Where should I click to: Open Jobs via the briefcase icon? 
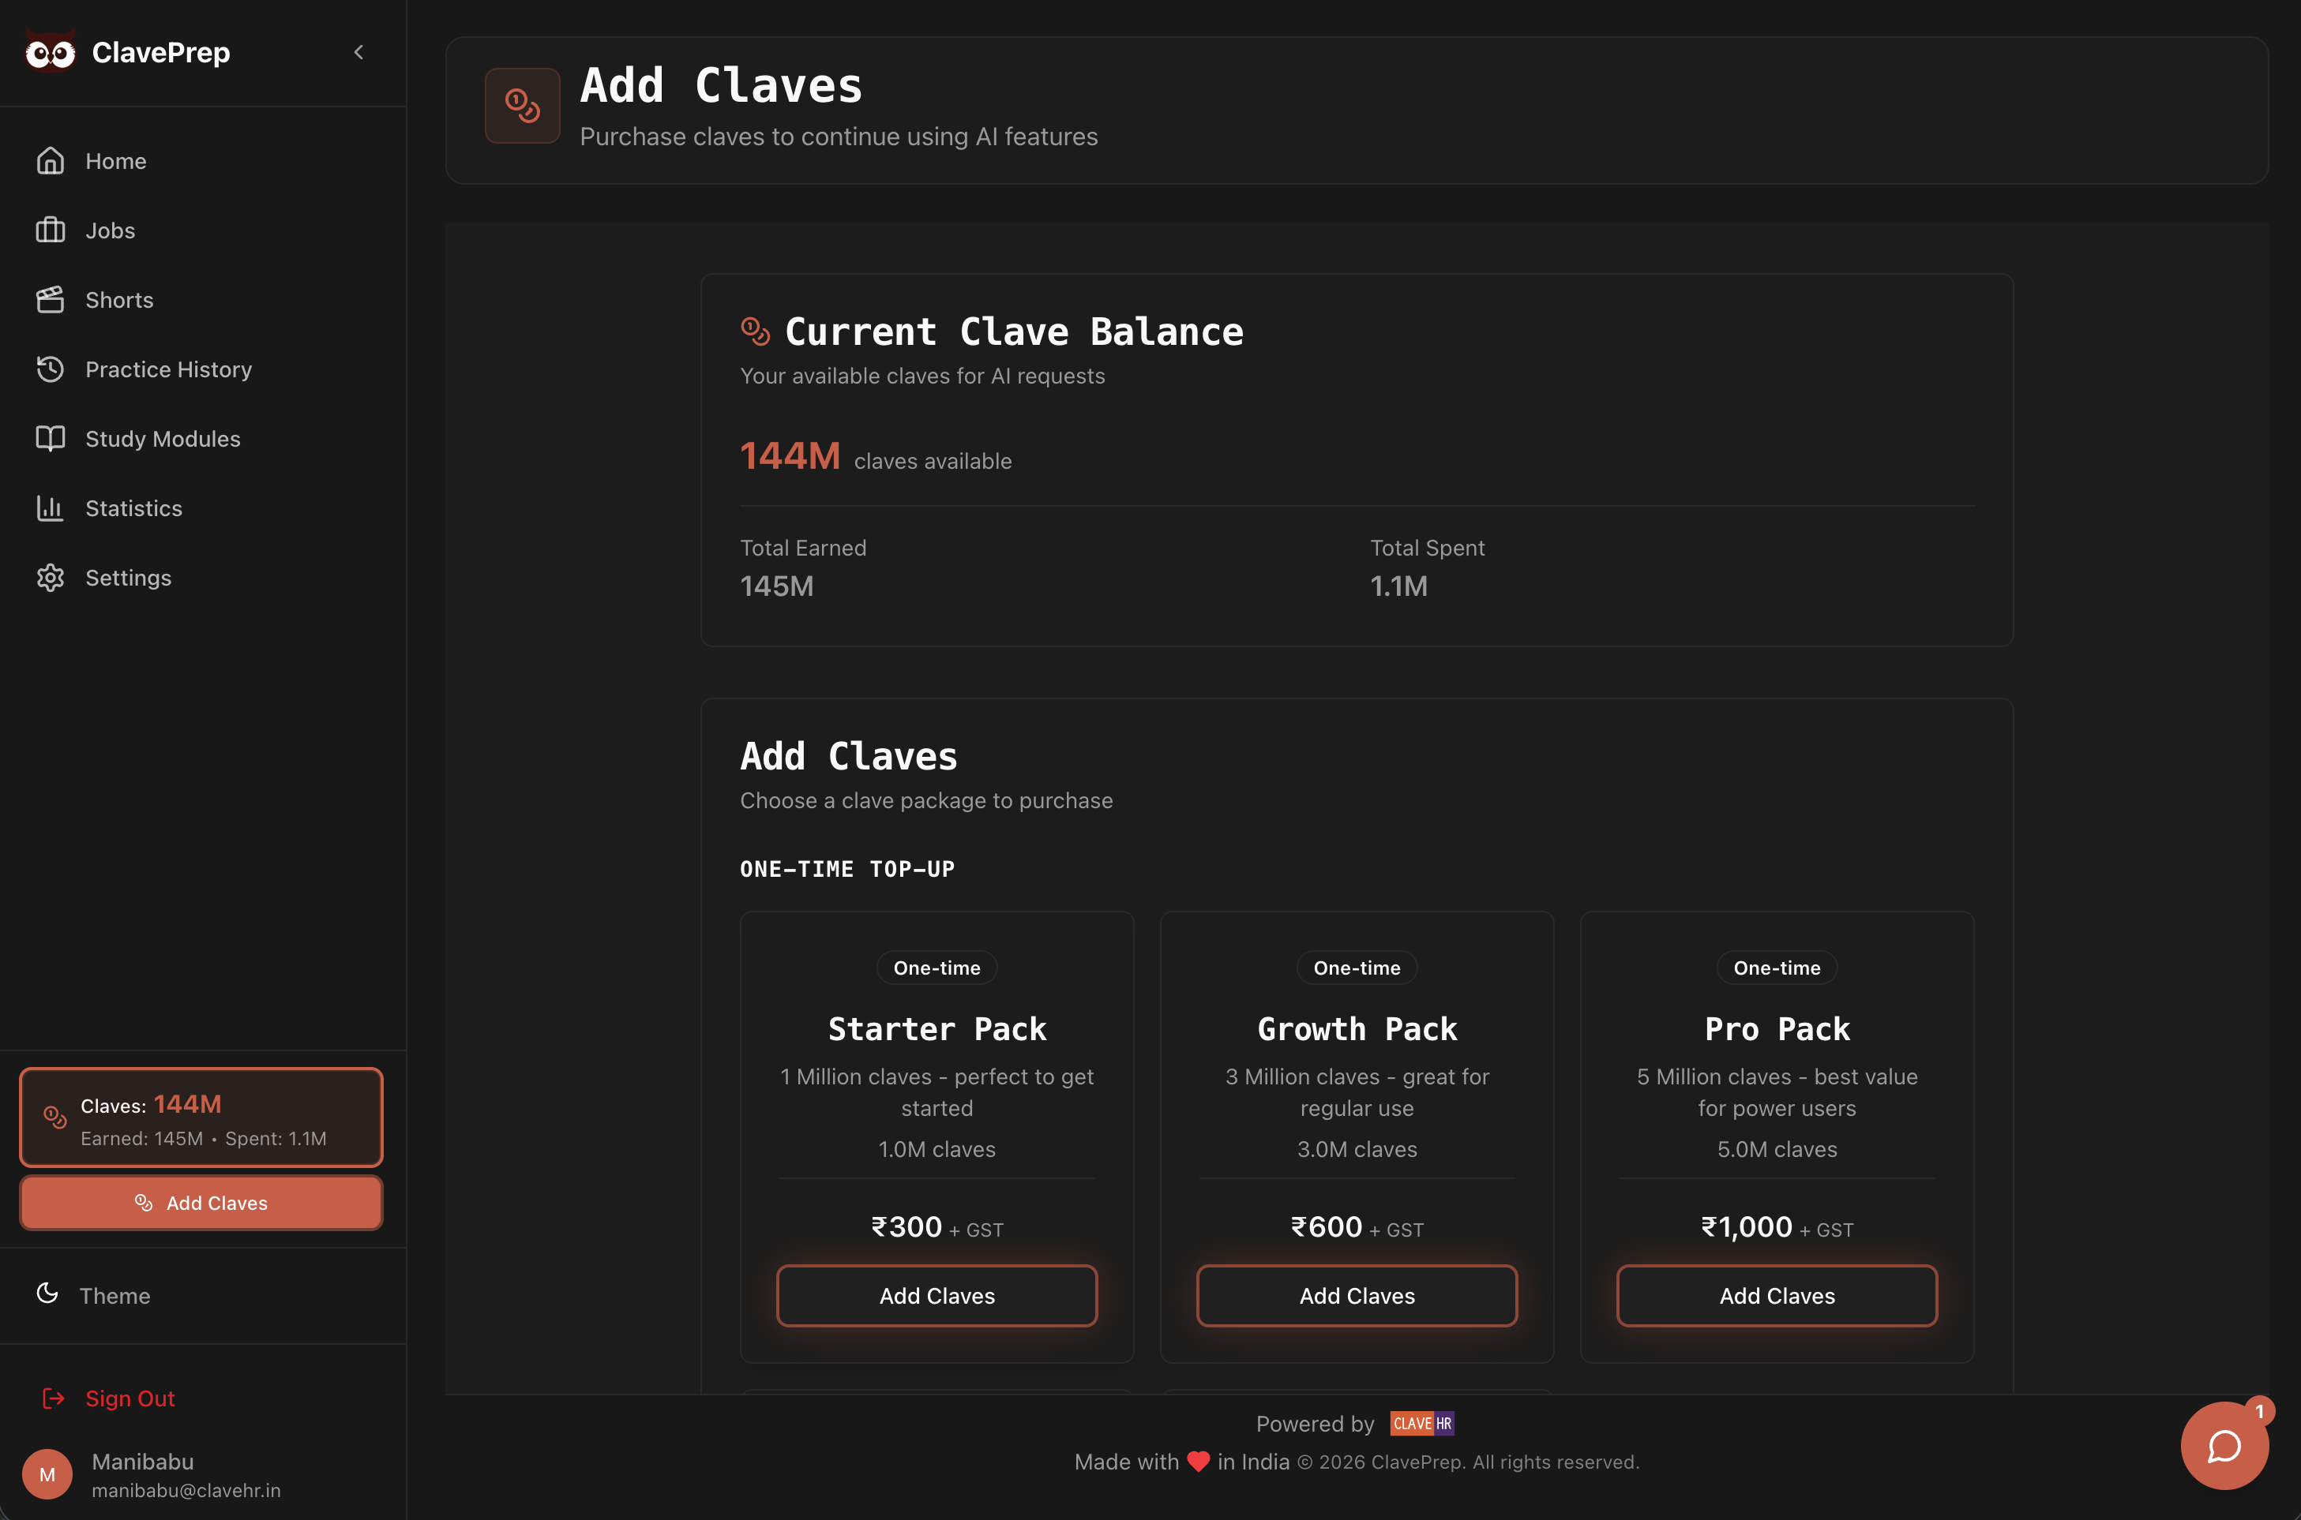[51, 230]
